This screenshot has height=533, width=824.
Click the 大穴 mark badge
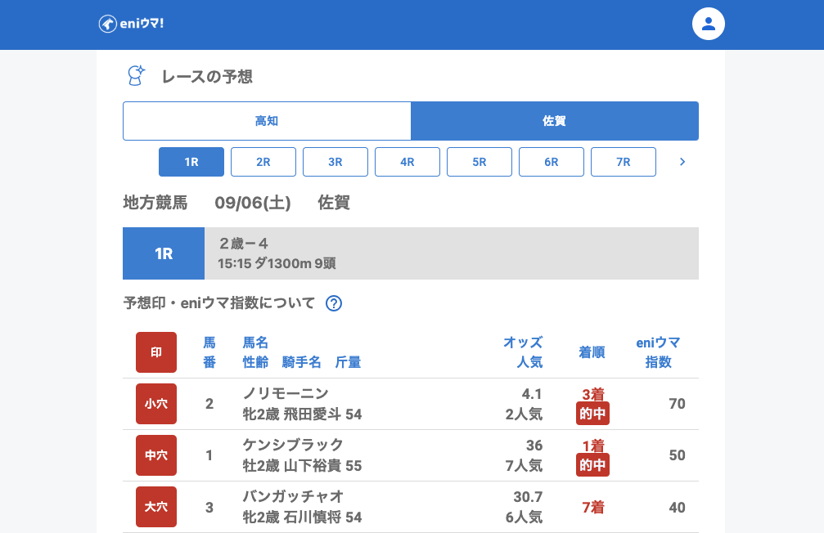tap(156, 507)
